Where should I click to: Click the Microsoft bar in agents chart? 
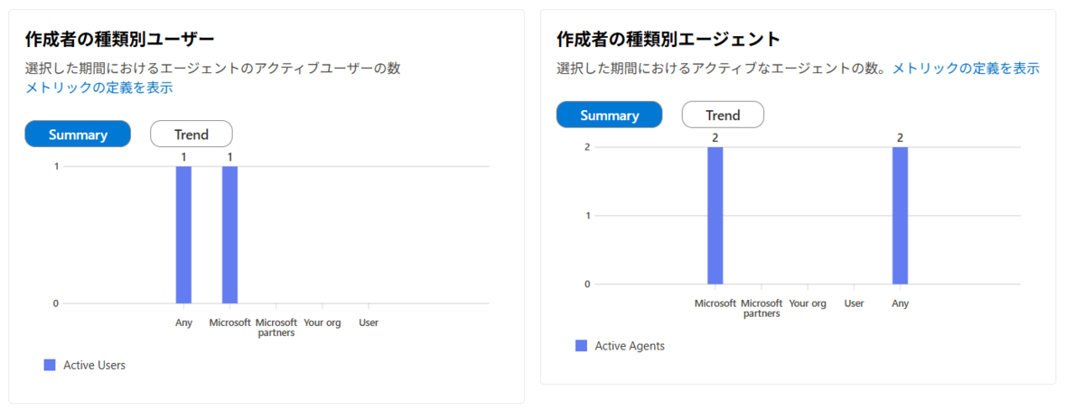tap(715, 216)
